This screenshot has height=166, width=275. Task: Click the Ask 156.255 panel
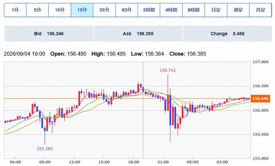point(138,34)
